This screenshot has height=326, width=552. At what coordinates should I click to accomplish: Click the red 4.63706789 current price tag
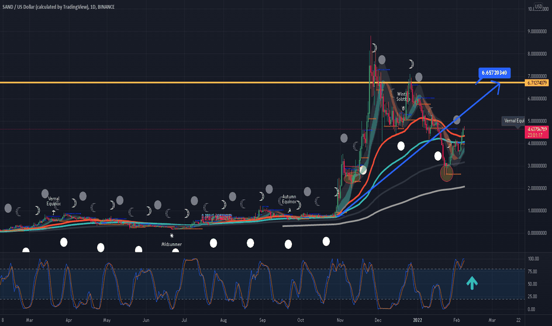(536, 129)
